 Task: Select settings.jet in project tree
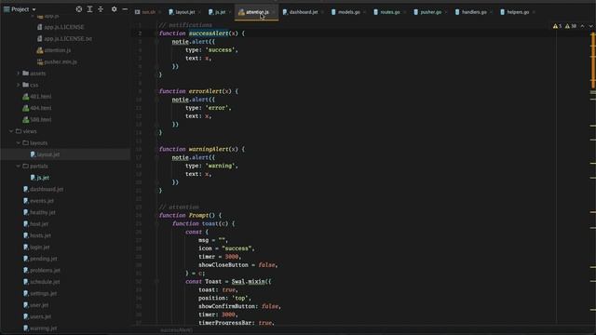(40, 294)
